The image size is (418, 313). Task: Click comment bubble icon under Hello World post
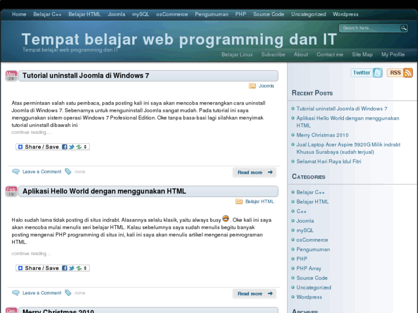pyautogui.click(x=16, y=293)
